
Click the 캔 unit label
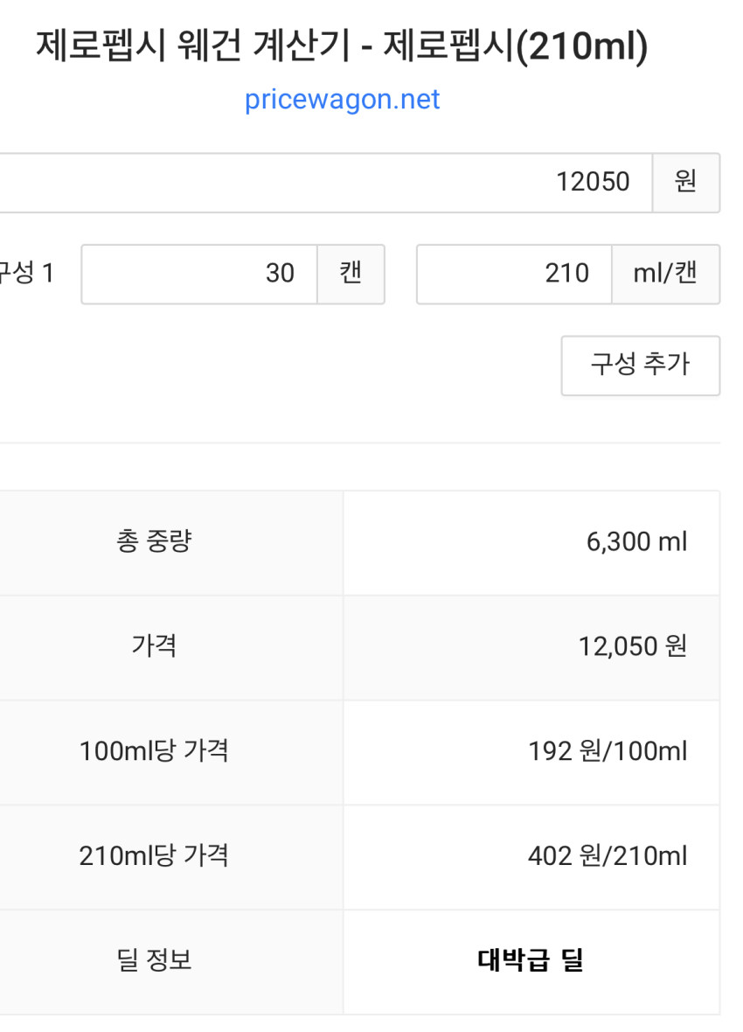pos(351,274)
